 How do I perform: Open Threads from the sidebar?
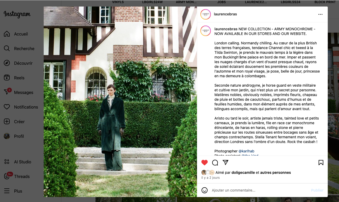click(17, 176)
